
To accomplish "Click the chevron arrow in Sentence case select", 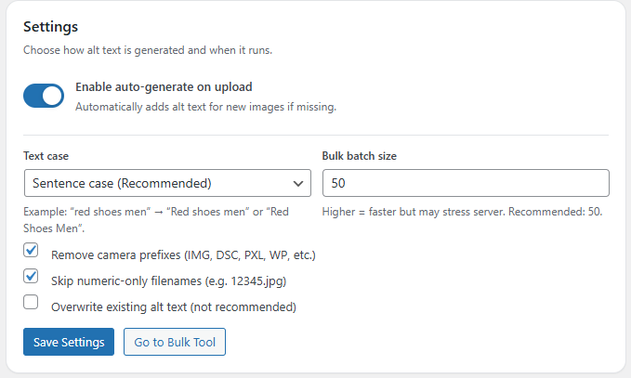I will point(298,182).
